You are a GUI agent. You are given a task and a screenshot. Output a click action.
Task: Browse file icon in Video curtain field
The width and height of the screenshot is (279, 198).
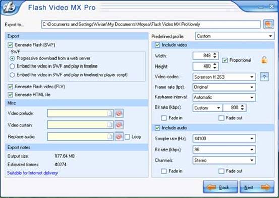pyautogui.click(x=110, y=125)
